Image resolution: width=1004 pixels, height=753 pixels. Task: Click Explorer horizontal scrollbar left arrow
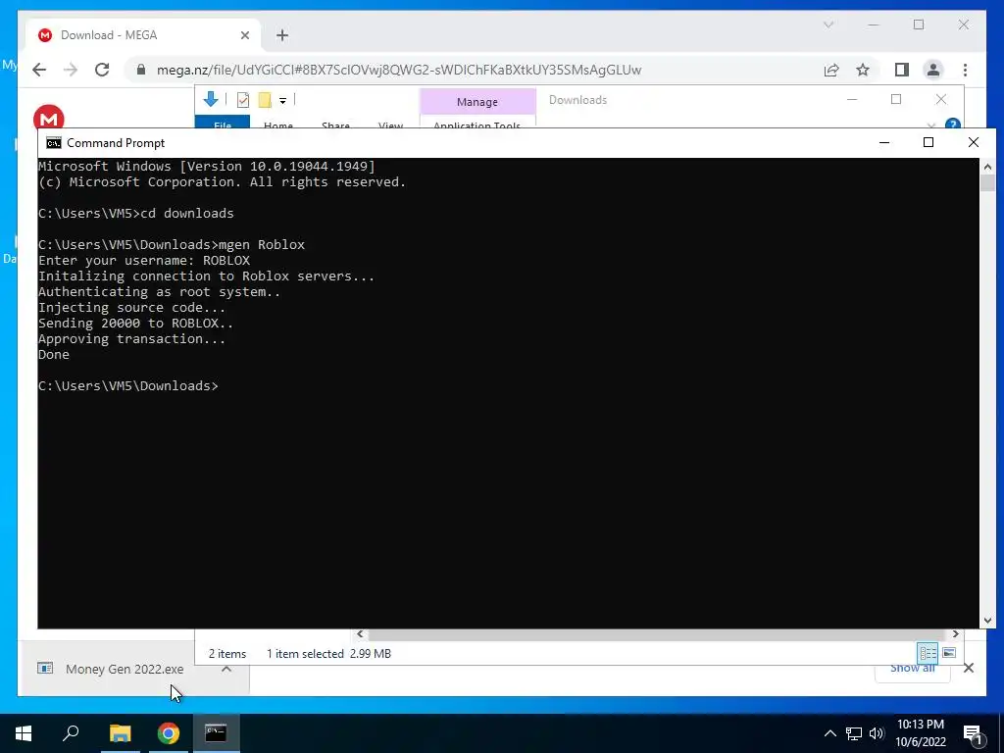tap(360, 634)
